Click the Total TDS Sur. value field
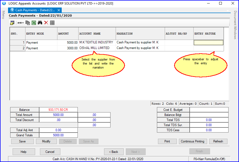Screen dimensions: 239x162 point(209,125)
